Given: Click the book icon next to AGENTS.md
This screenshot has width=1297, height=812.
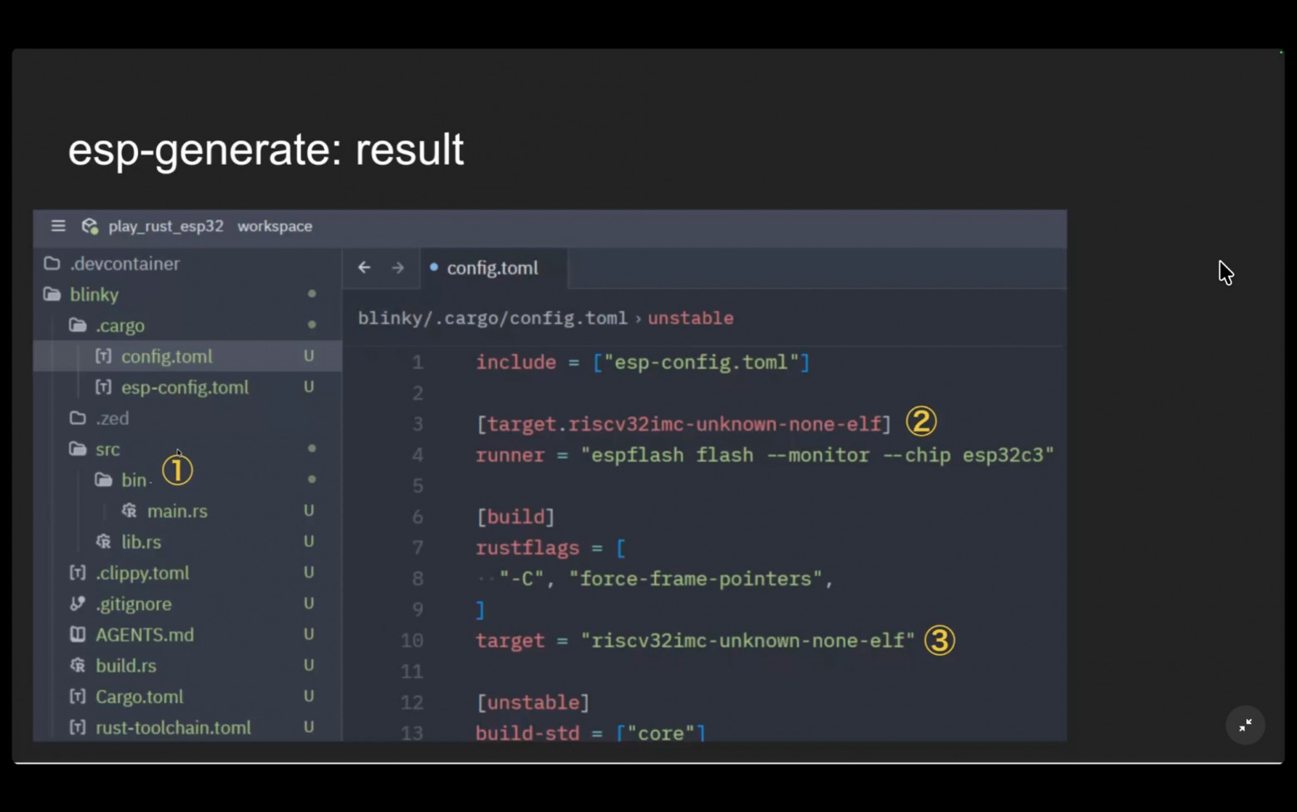Looking at the screenshot, I should click(x=77, y=635).
